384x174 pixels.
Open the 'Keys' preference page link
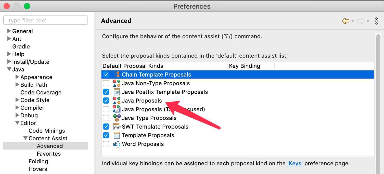click(x=295, y=163)
